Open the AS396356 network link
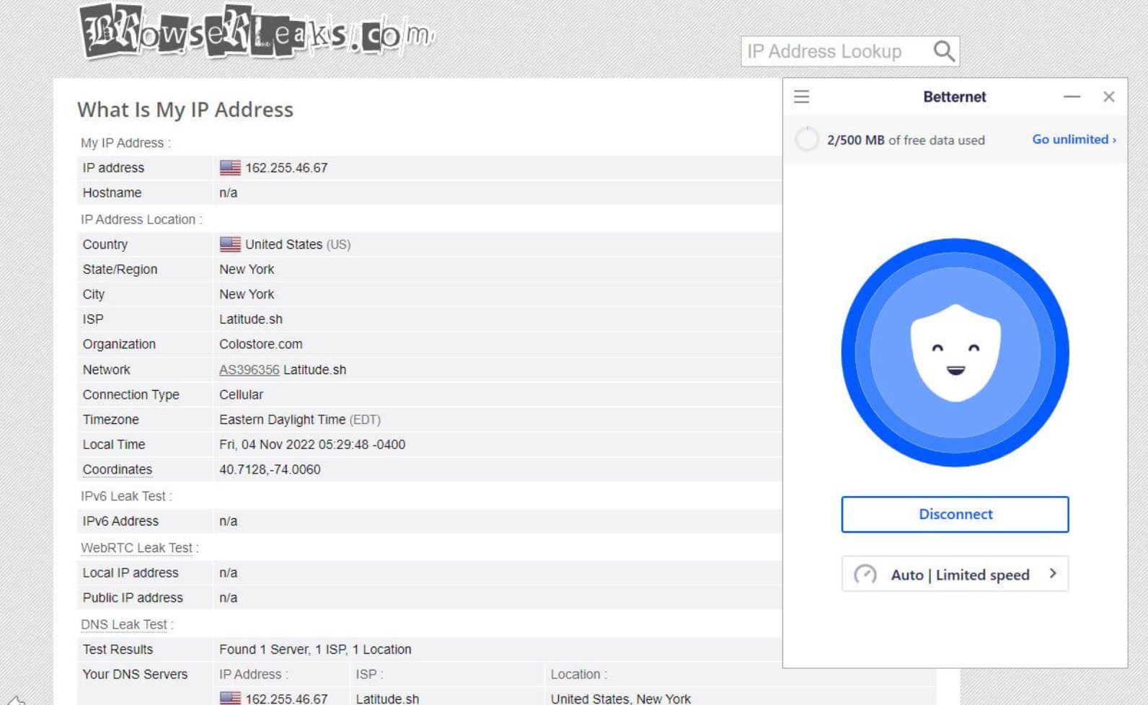The width and height of the screenshot is (1148, 705). coord(249,370)
